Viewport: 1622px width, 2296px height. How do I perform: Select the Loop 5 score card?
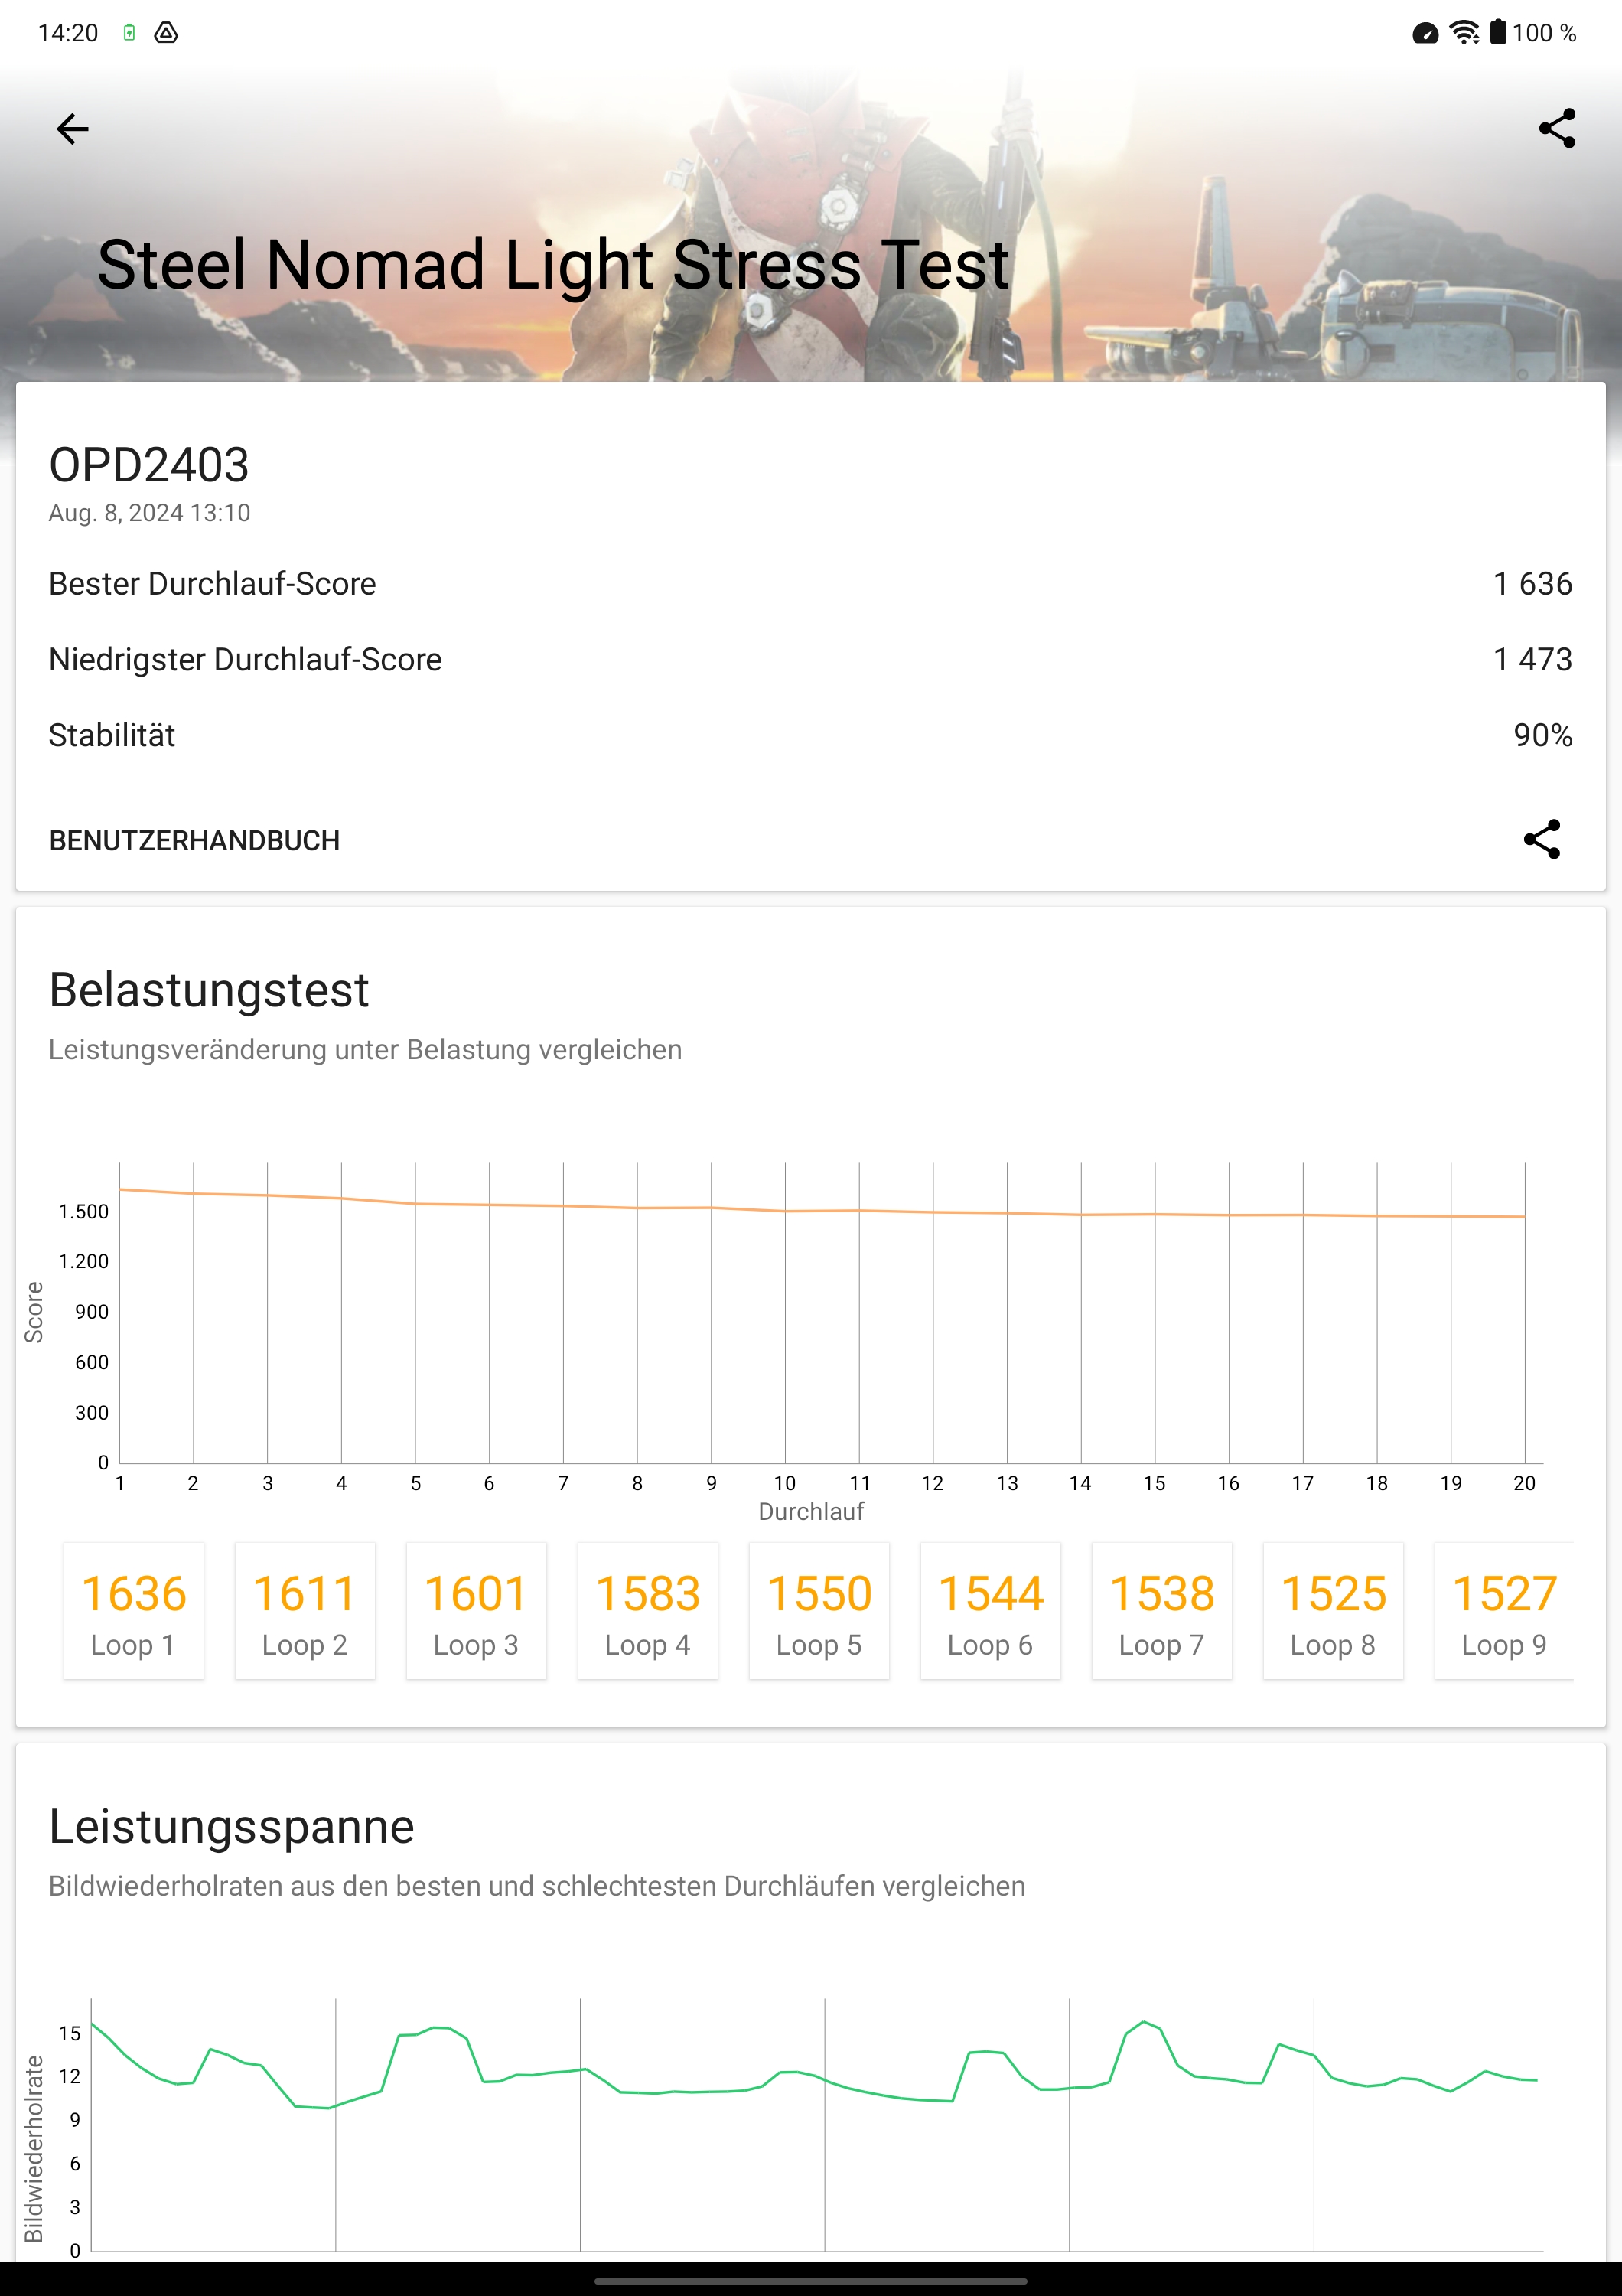(x=819, y=1611)
